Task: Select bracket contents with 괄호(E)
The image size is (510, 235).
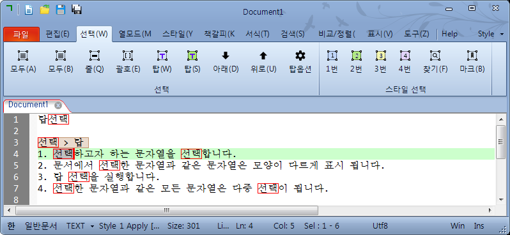Action: (x=128, y=61)
